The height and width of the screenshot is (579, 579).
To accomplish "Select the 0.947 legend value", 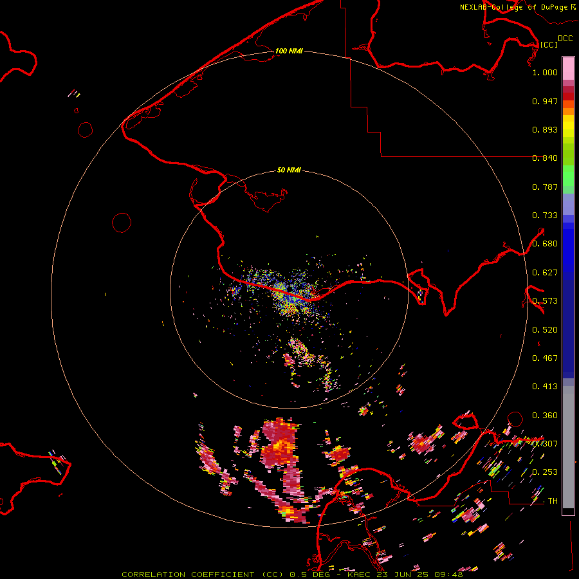I will tap(545, 101).
